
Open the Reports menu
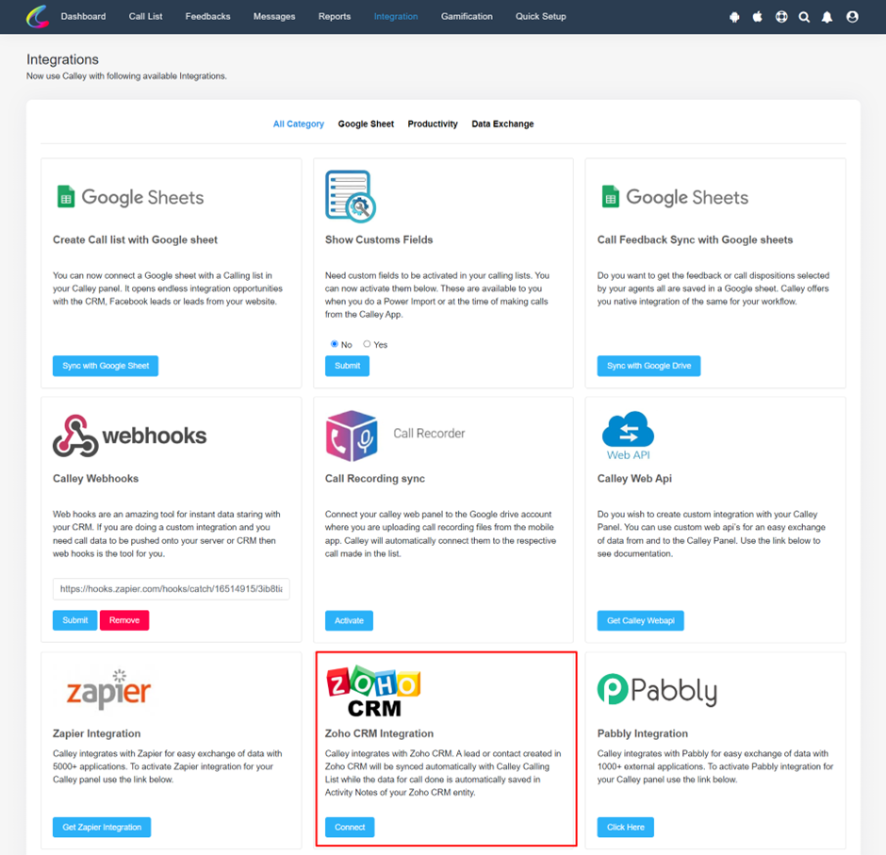(x=334, y=16)
